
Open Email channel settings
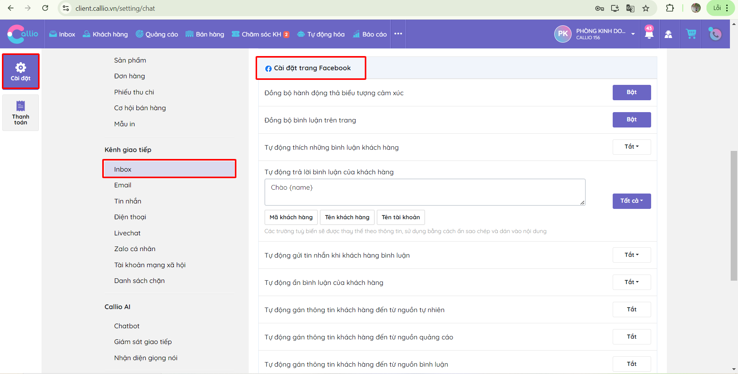coord(123,185)
